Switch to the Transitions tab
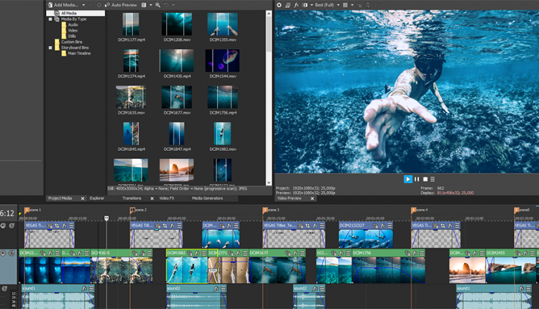Image resolution: width=539 pixels, height=309 pixels. (x=132, y=198)
